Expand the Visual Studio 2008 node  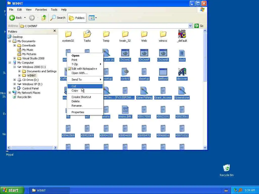pyautogui.click(x=14, y=58)
